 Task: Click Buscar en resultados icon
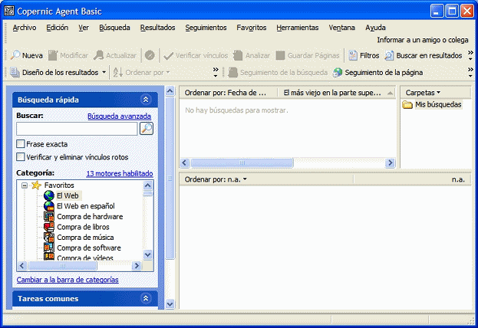pos(389,55)
